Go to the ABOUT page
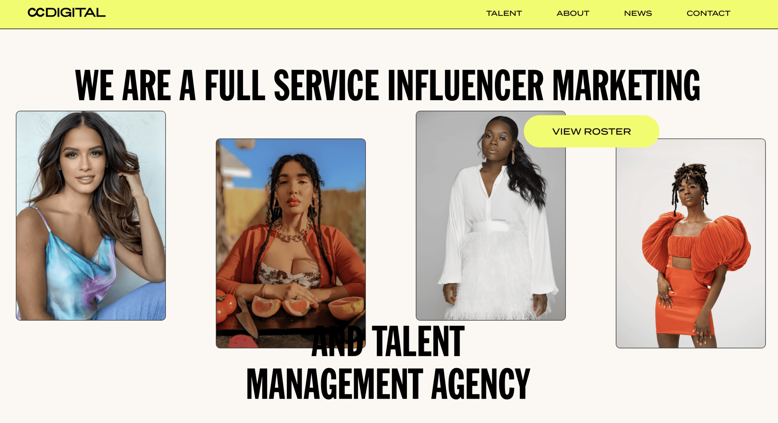This screenshot has width=778, height=423. (573, 13)
